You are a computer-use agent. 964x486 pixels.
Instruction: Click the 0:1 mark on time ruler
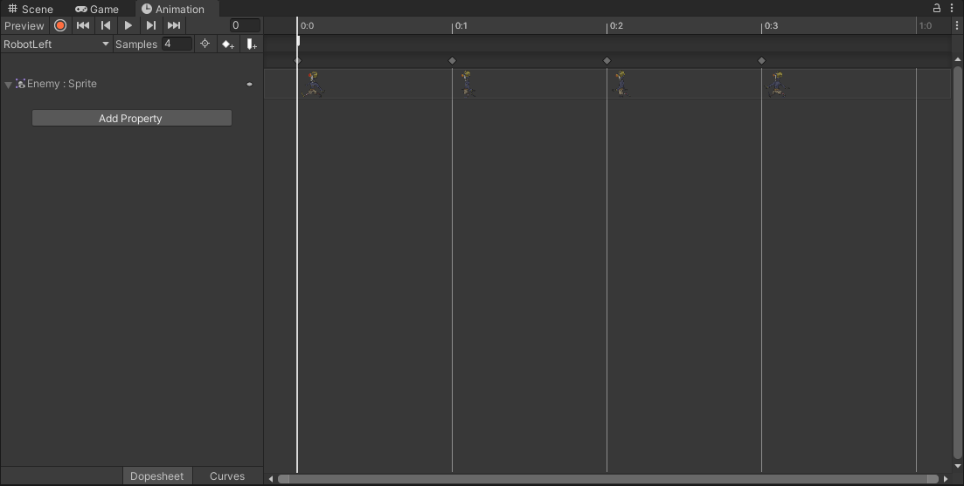[461, 26]
